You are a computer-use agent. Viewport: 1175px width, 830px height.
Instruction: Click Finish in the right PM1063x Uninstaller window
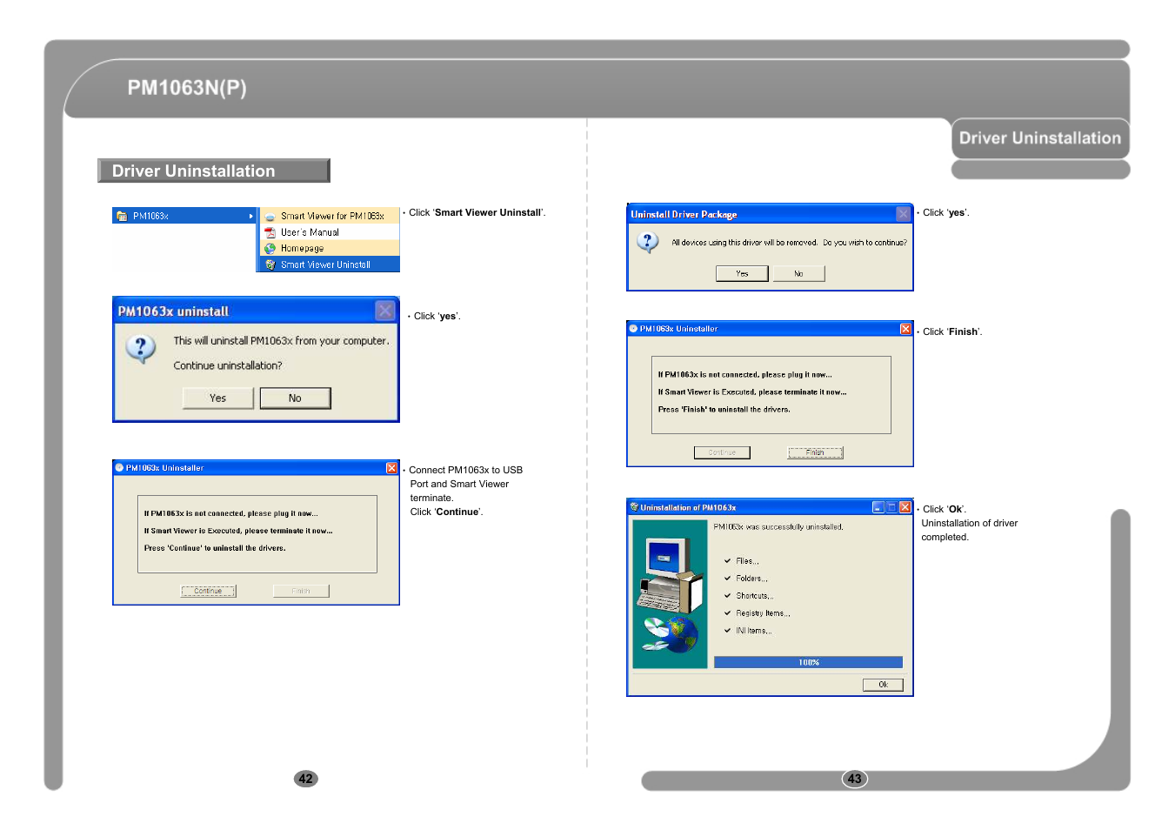[x=815, y=452]
